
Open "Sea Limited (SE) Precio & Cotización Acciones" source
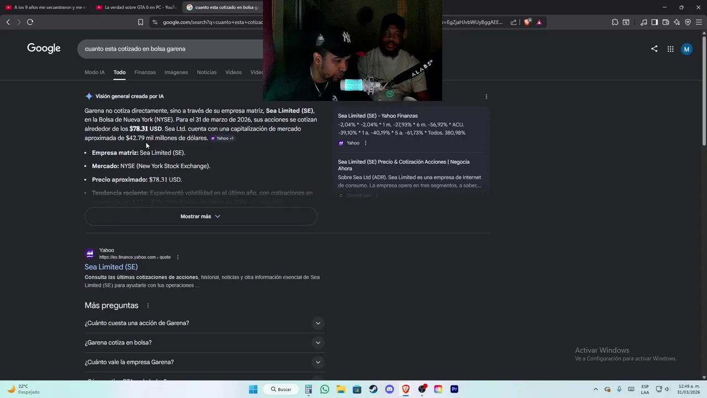(x=404, y=165)
